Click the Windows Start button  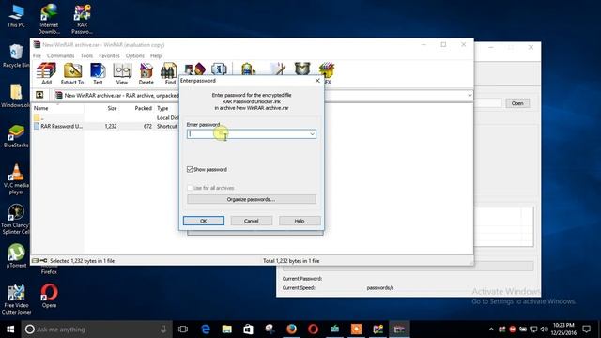[x=10, y=330]
